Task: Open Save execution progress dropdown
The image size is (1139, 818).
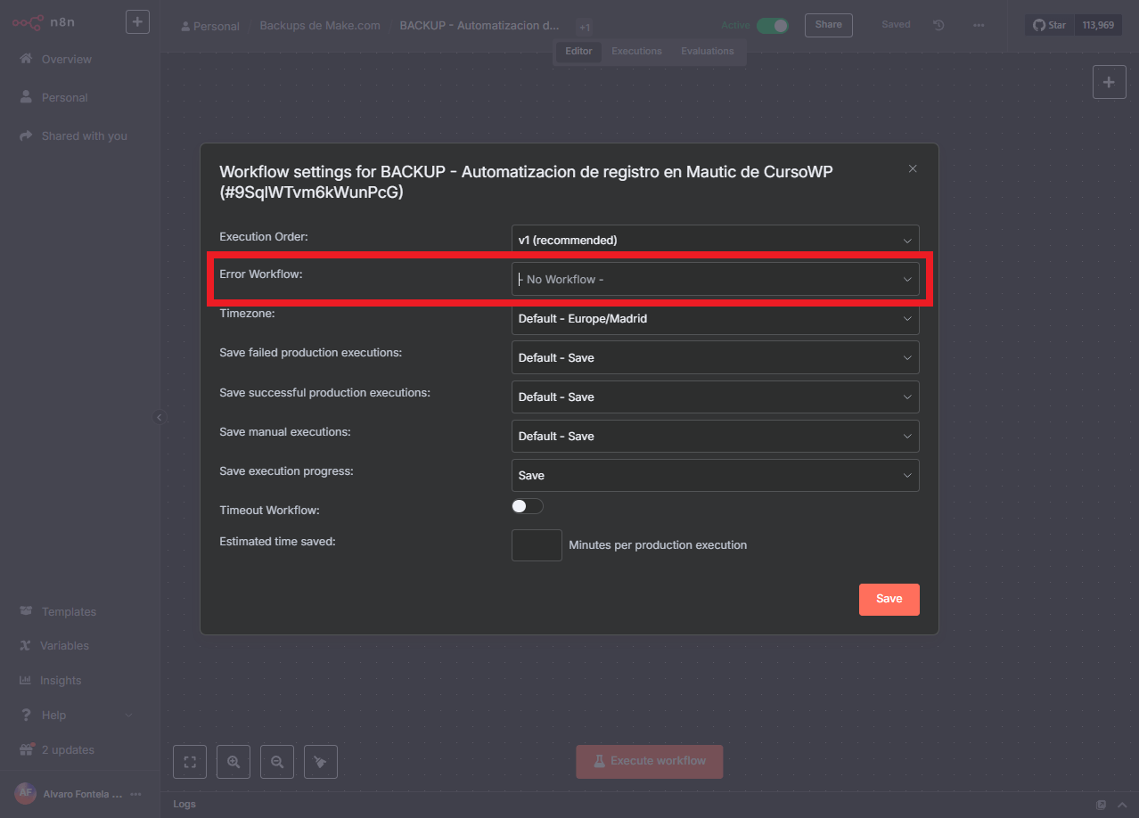Action: pyautogui.click(x=715, y=475)
